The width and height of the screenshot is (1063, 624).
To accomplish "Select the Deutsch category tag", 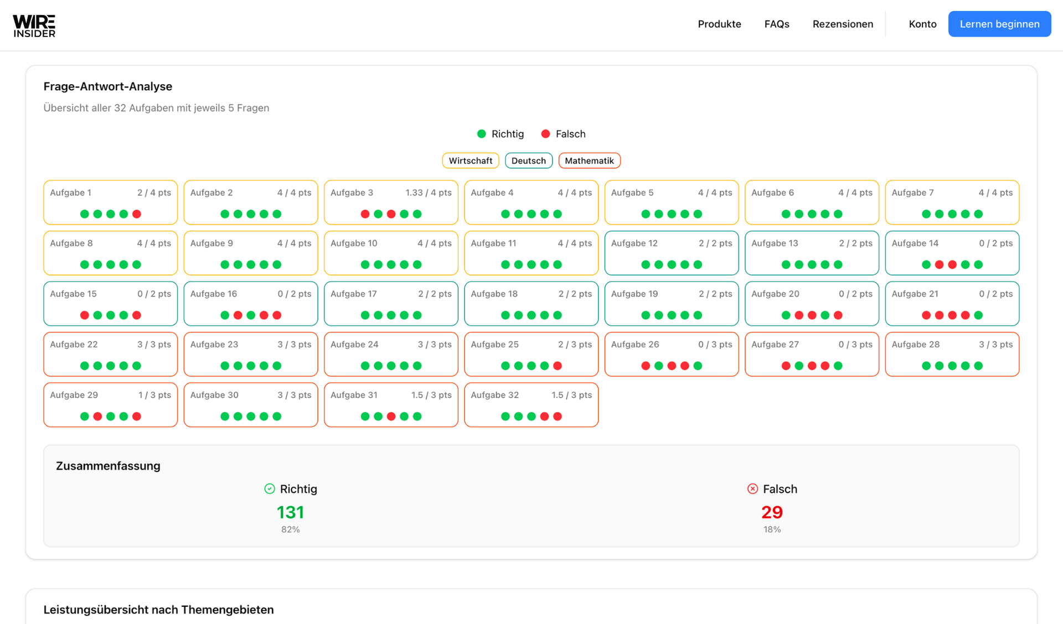I will point(529,160).
